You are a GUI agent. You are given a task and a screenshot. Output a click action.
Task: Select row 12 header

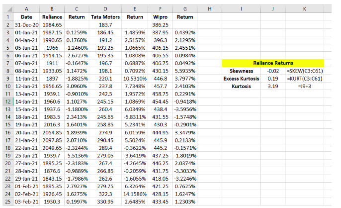[x=8, y=102]
